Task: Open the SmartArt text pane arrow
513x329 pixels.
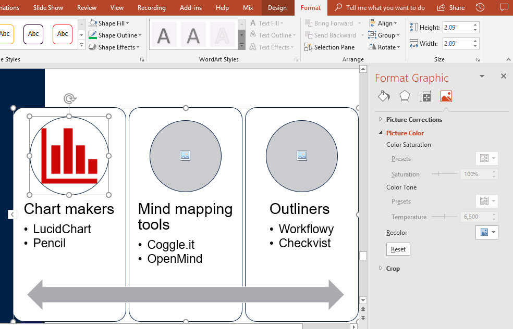Action: click(12, 214)
